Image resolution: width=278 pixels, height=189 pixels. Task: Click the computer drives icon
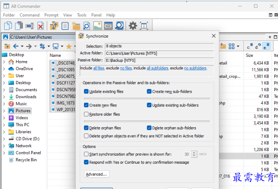55,46
